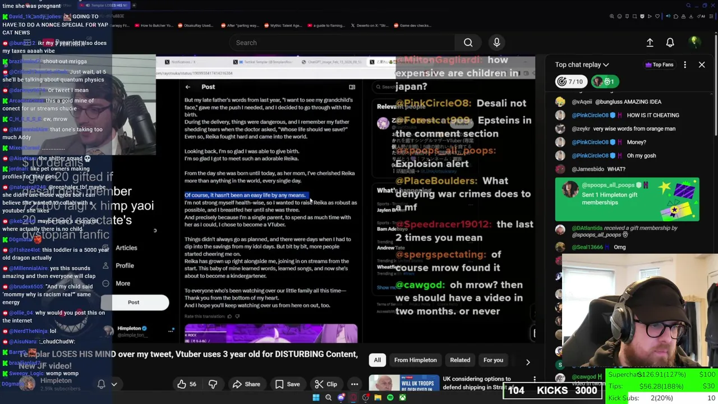Open the YouTube create upload icon

[x=650, y=43]
